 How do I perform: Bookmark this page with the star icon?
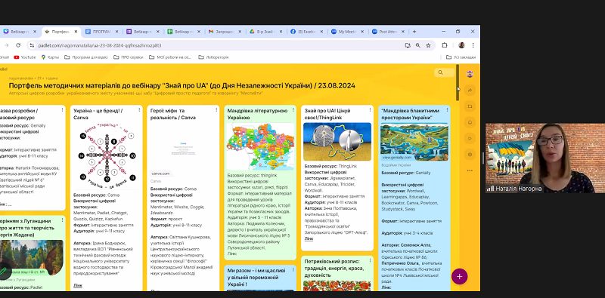(428, 45)
